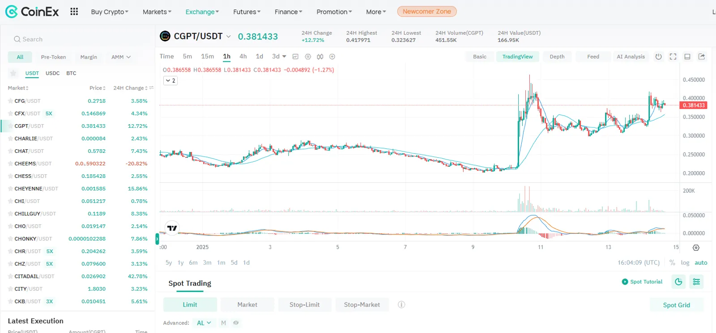Switch to the Depth chart tab
Viewport: 716px width, 333px height.
pyautogui.click(x=557, y=57)
